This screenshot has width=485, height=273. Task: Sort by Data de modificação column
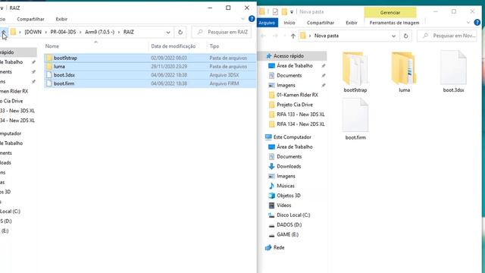174,46
